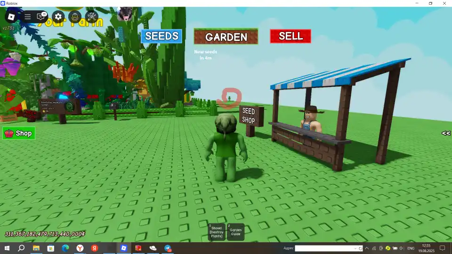Open battery status tray icon

pos(395,248)
